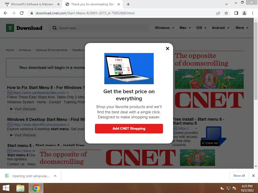The image size is (258, 193).
Task: Click Visit Website under directhit ad
Action: pos(23,135)
